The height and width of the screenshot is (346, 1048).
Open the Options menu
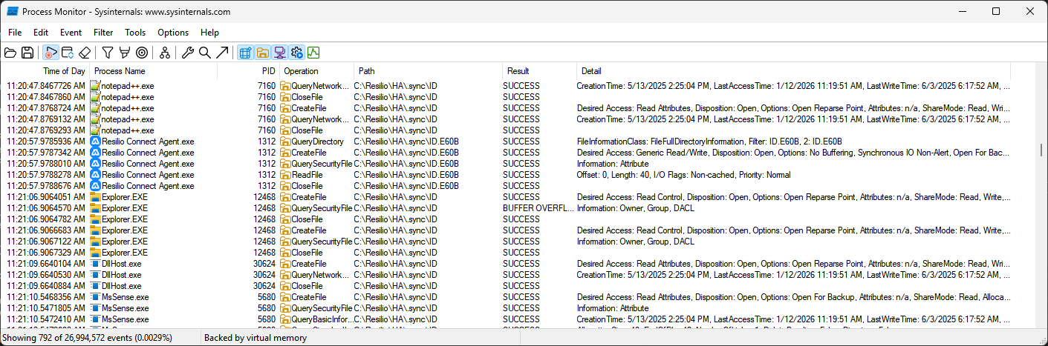(173, 33)
